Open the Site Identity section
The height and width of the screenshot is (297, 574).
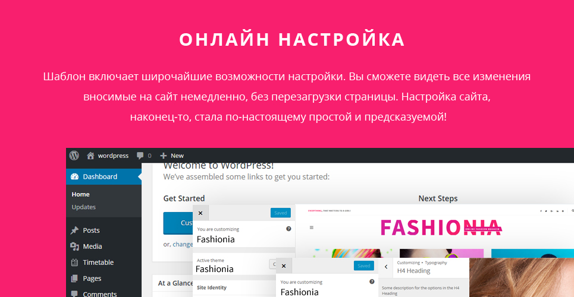[234, 287]
